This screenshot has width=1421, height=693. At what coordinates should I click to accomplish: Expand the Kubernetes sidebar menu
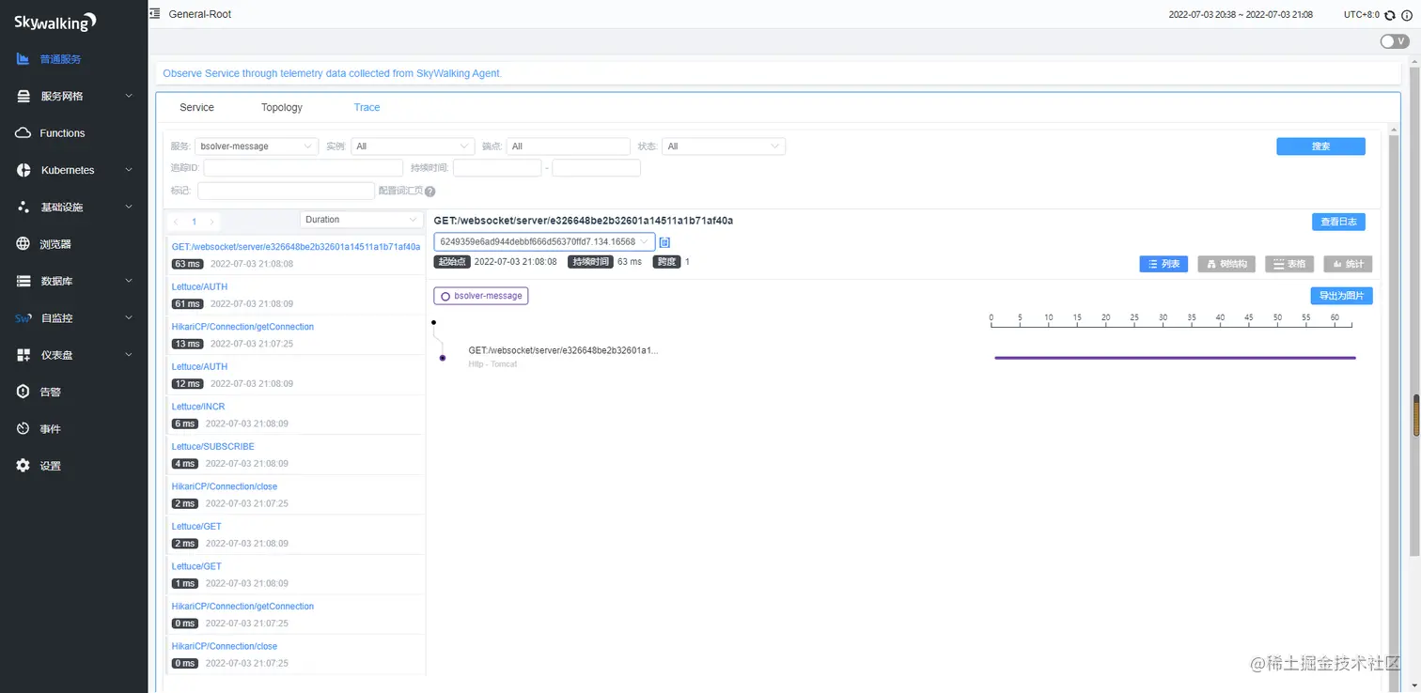coord(74,170)
